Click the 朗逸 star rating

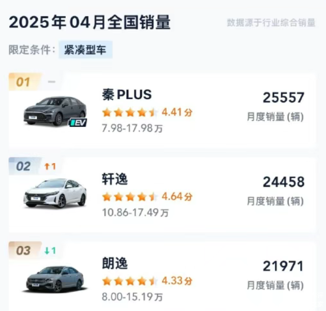pos(129,281)
